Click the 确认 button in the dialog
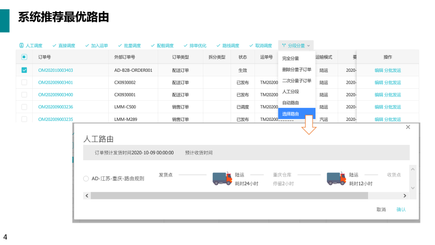 401,210
